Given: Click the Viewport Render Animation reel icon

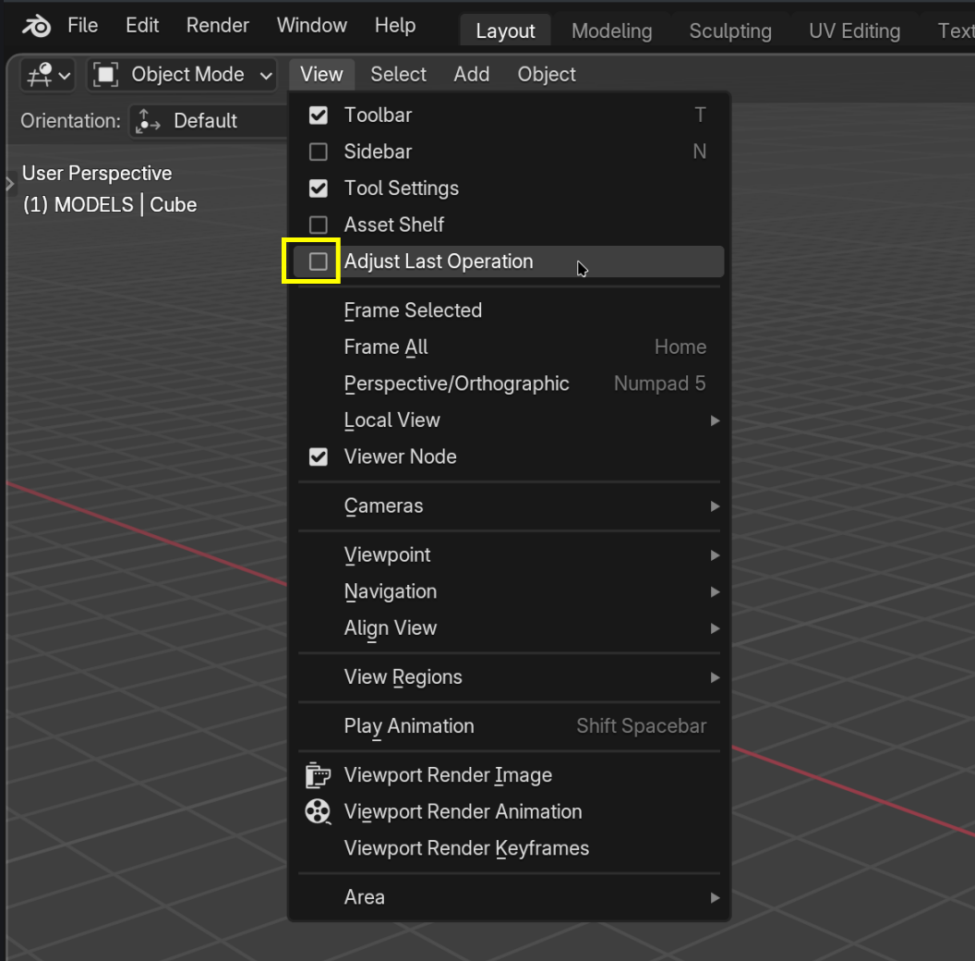Looking at the screenshot, I should point(318,812).
